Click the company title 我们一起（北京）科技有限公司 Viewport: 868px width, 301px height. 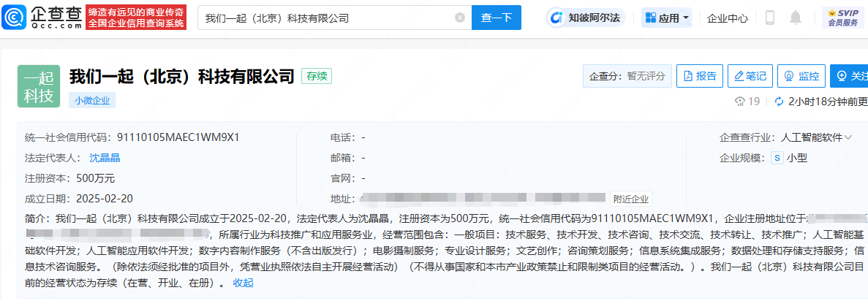[181, 77]
